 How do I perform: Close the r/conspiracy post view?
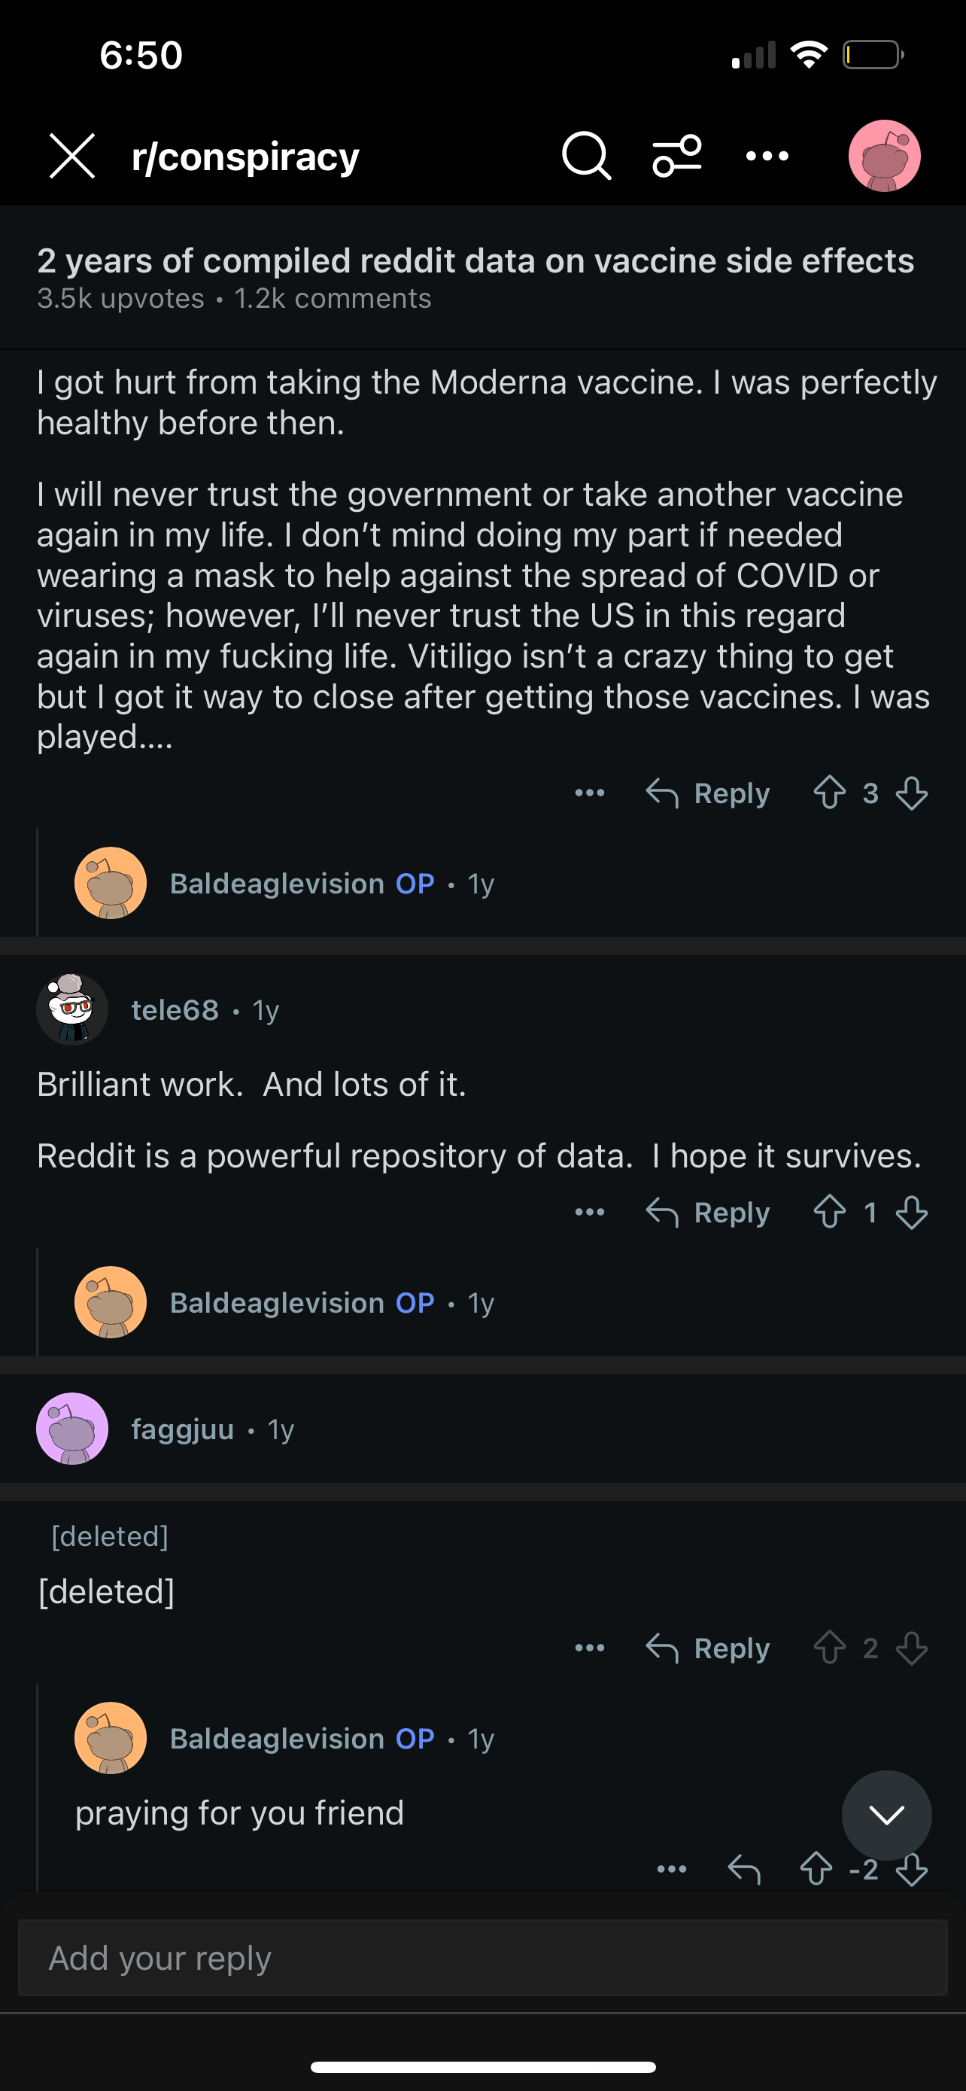[x=72, y=156]
